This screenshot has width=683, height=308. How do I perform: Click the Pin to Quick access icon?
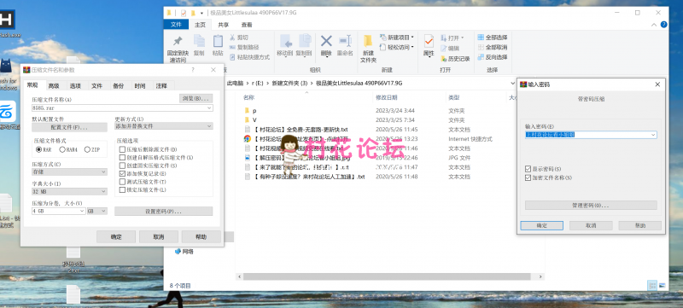178,41
